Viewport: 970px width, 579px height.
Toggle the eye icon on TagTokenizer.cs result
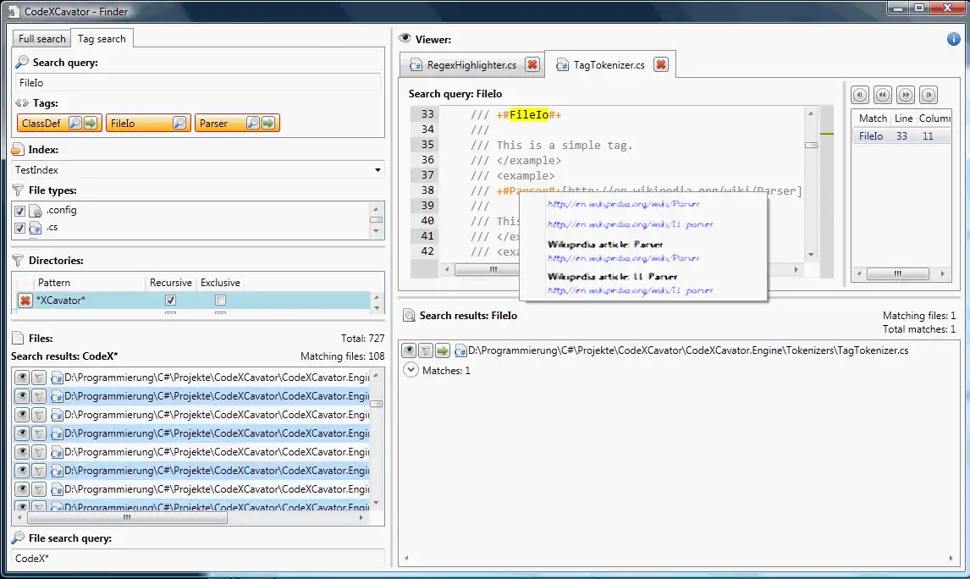click(x=408, y=350)
